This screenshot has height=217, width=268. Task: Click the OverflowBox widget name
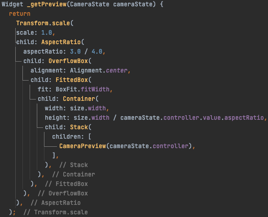pos(68,61)
